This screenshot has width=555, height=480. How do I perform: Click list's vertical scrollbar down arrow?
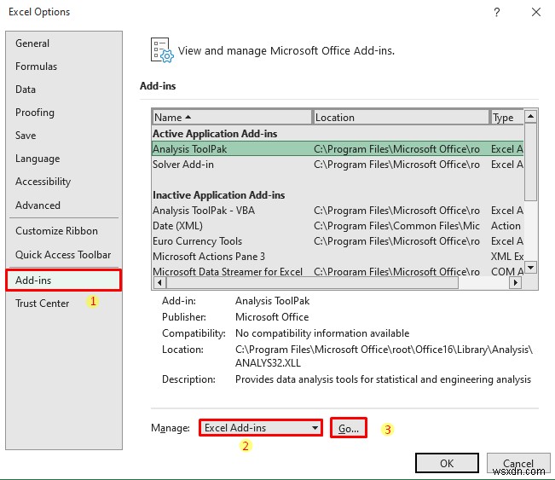(x=530, y=267)
